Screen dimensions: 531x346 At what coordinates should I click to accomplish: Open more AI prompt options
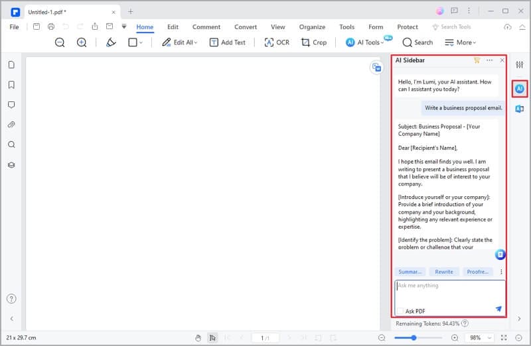[x=501, y=272]
